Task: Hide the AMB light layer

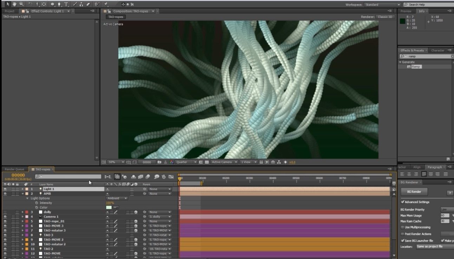Action: pos(5,194)
